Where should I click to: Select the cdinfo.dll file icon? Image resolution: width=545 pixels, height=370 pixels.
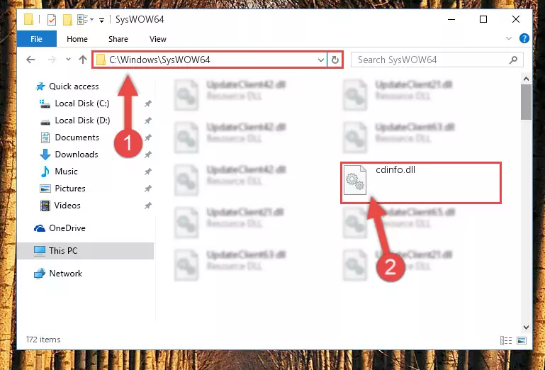tap(355, 180)
